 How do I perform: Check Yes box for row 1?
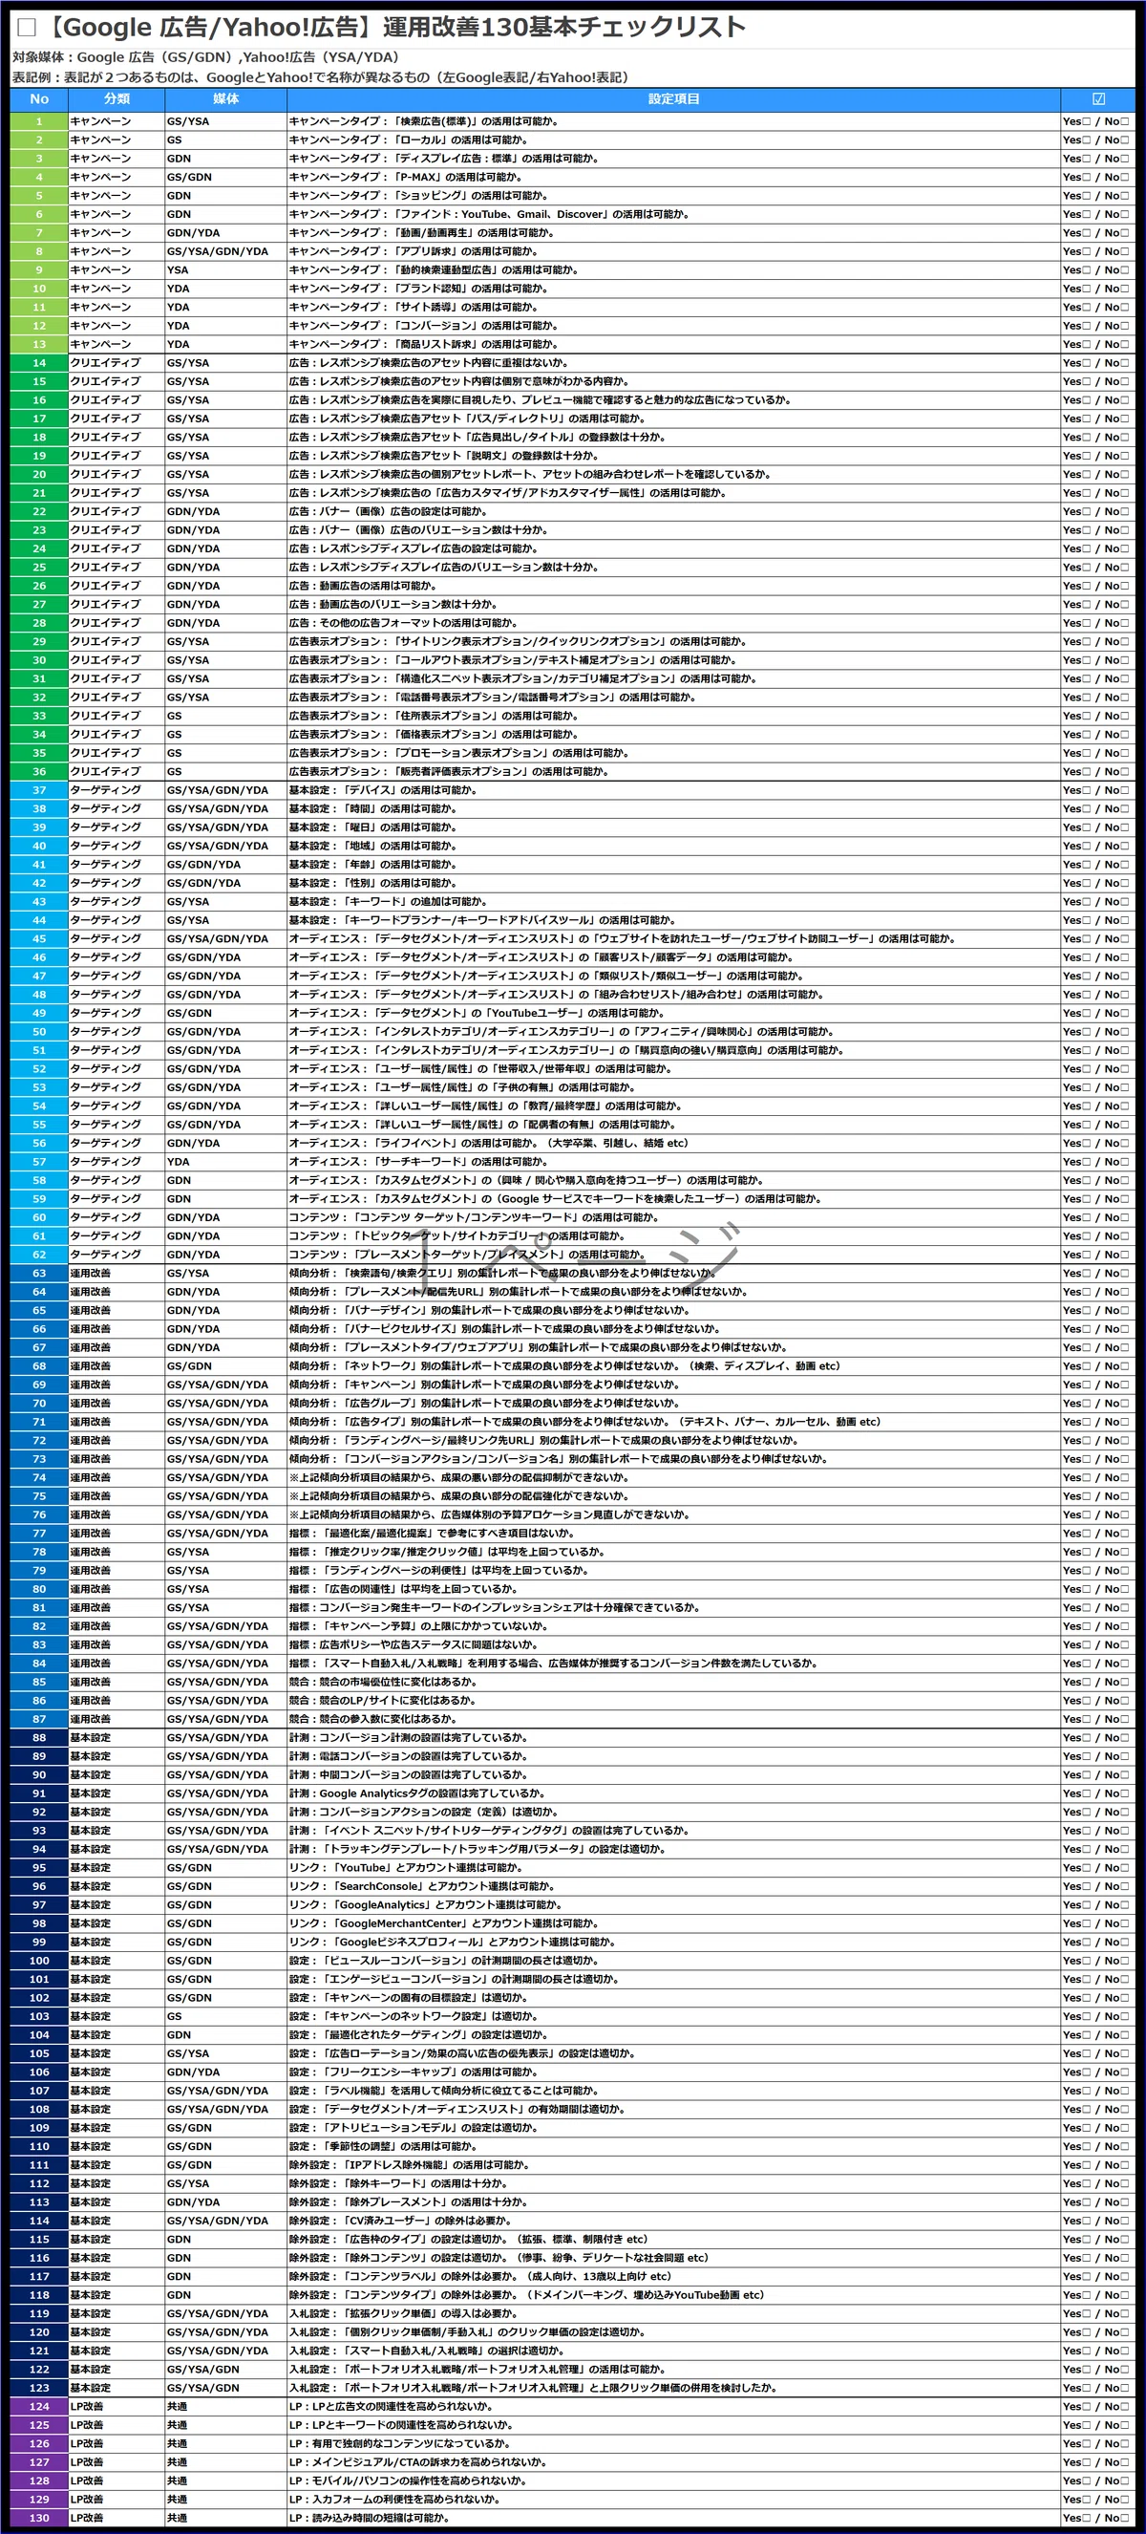[1086, 122]
